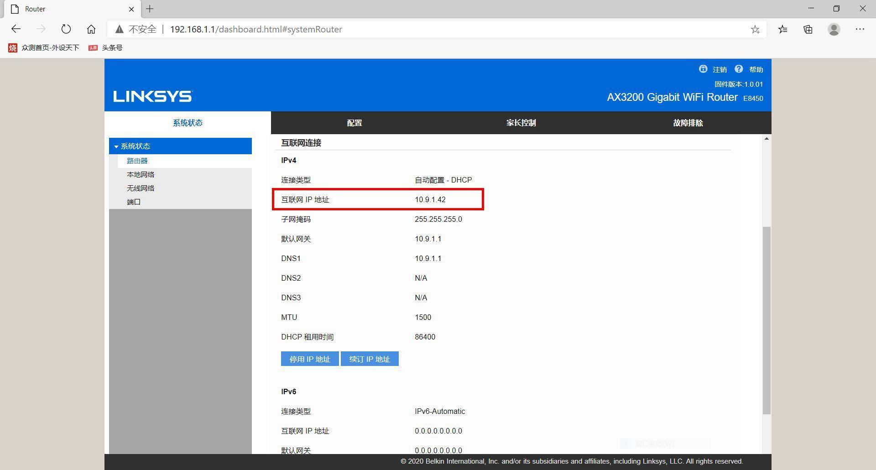This screenshot has width=876, height=470.
Task: Click inside the browser address bar
Action: (411, 29)
